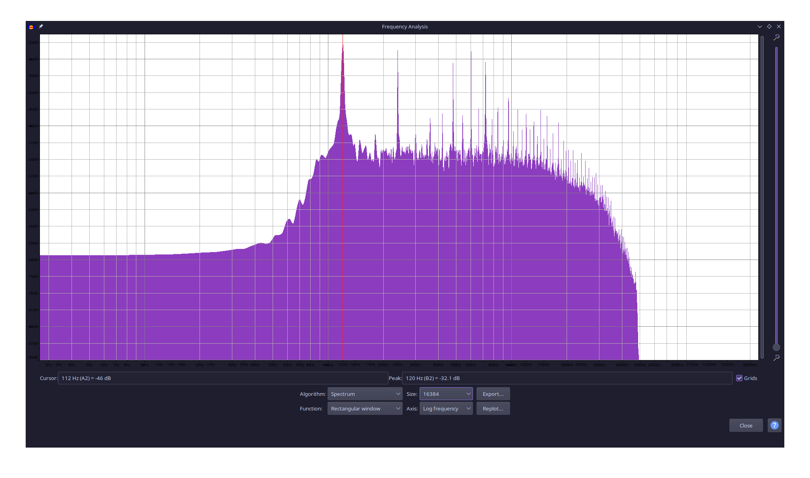The width and height of the screenshot is (810, 478).
Task: Open the Function Rectangular window dropdown
Action: pyautogui.click(x=365, y=408)
